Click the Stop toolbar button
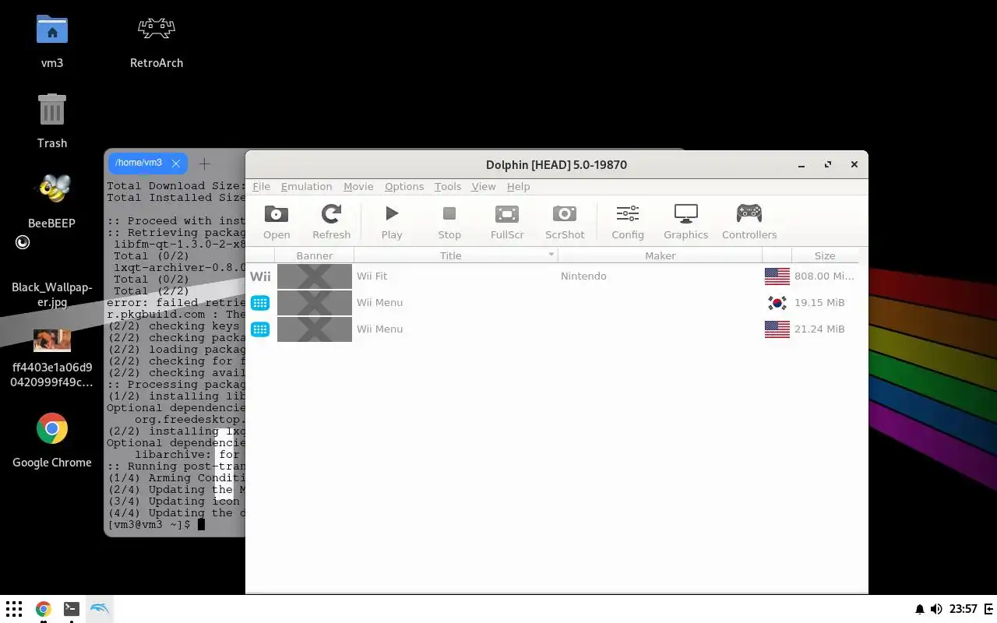The image size is (997, 623). (x=449, y=221)
